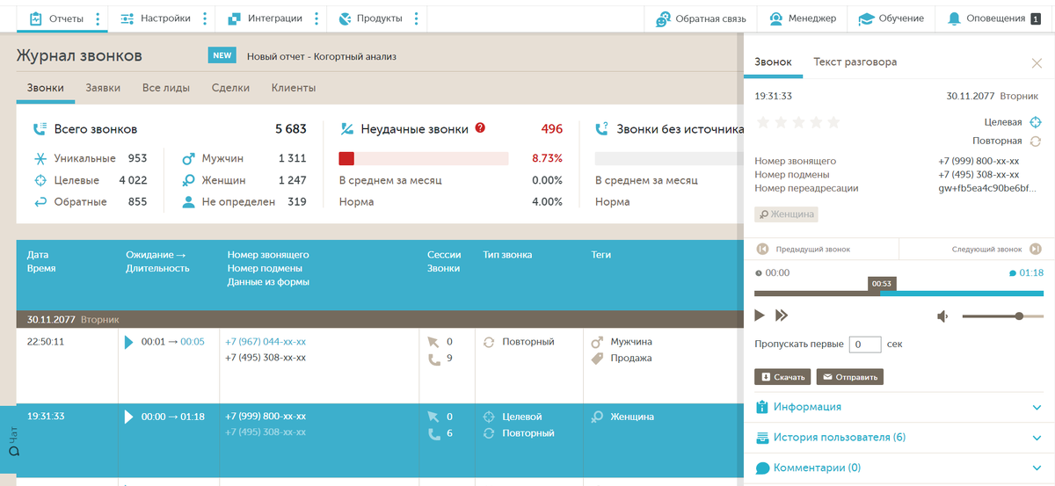The image size is (1055, 486).
Task: Switch to the Все лиды tab
Action: (166, 88)
